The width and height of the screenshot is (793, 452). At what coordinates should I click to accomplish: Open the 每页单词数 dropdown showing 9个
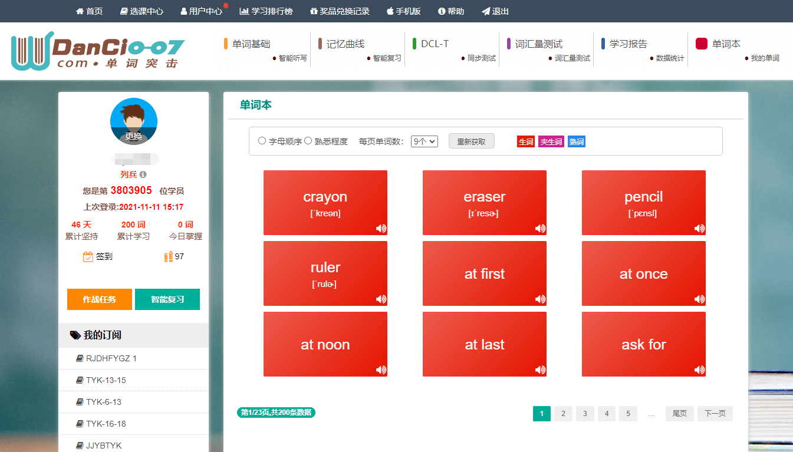tap(425, 141)
